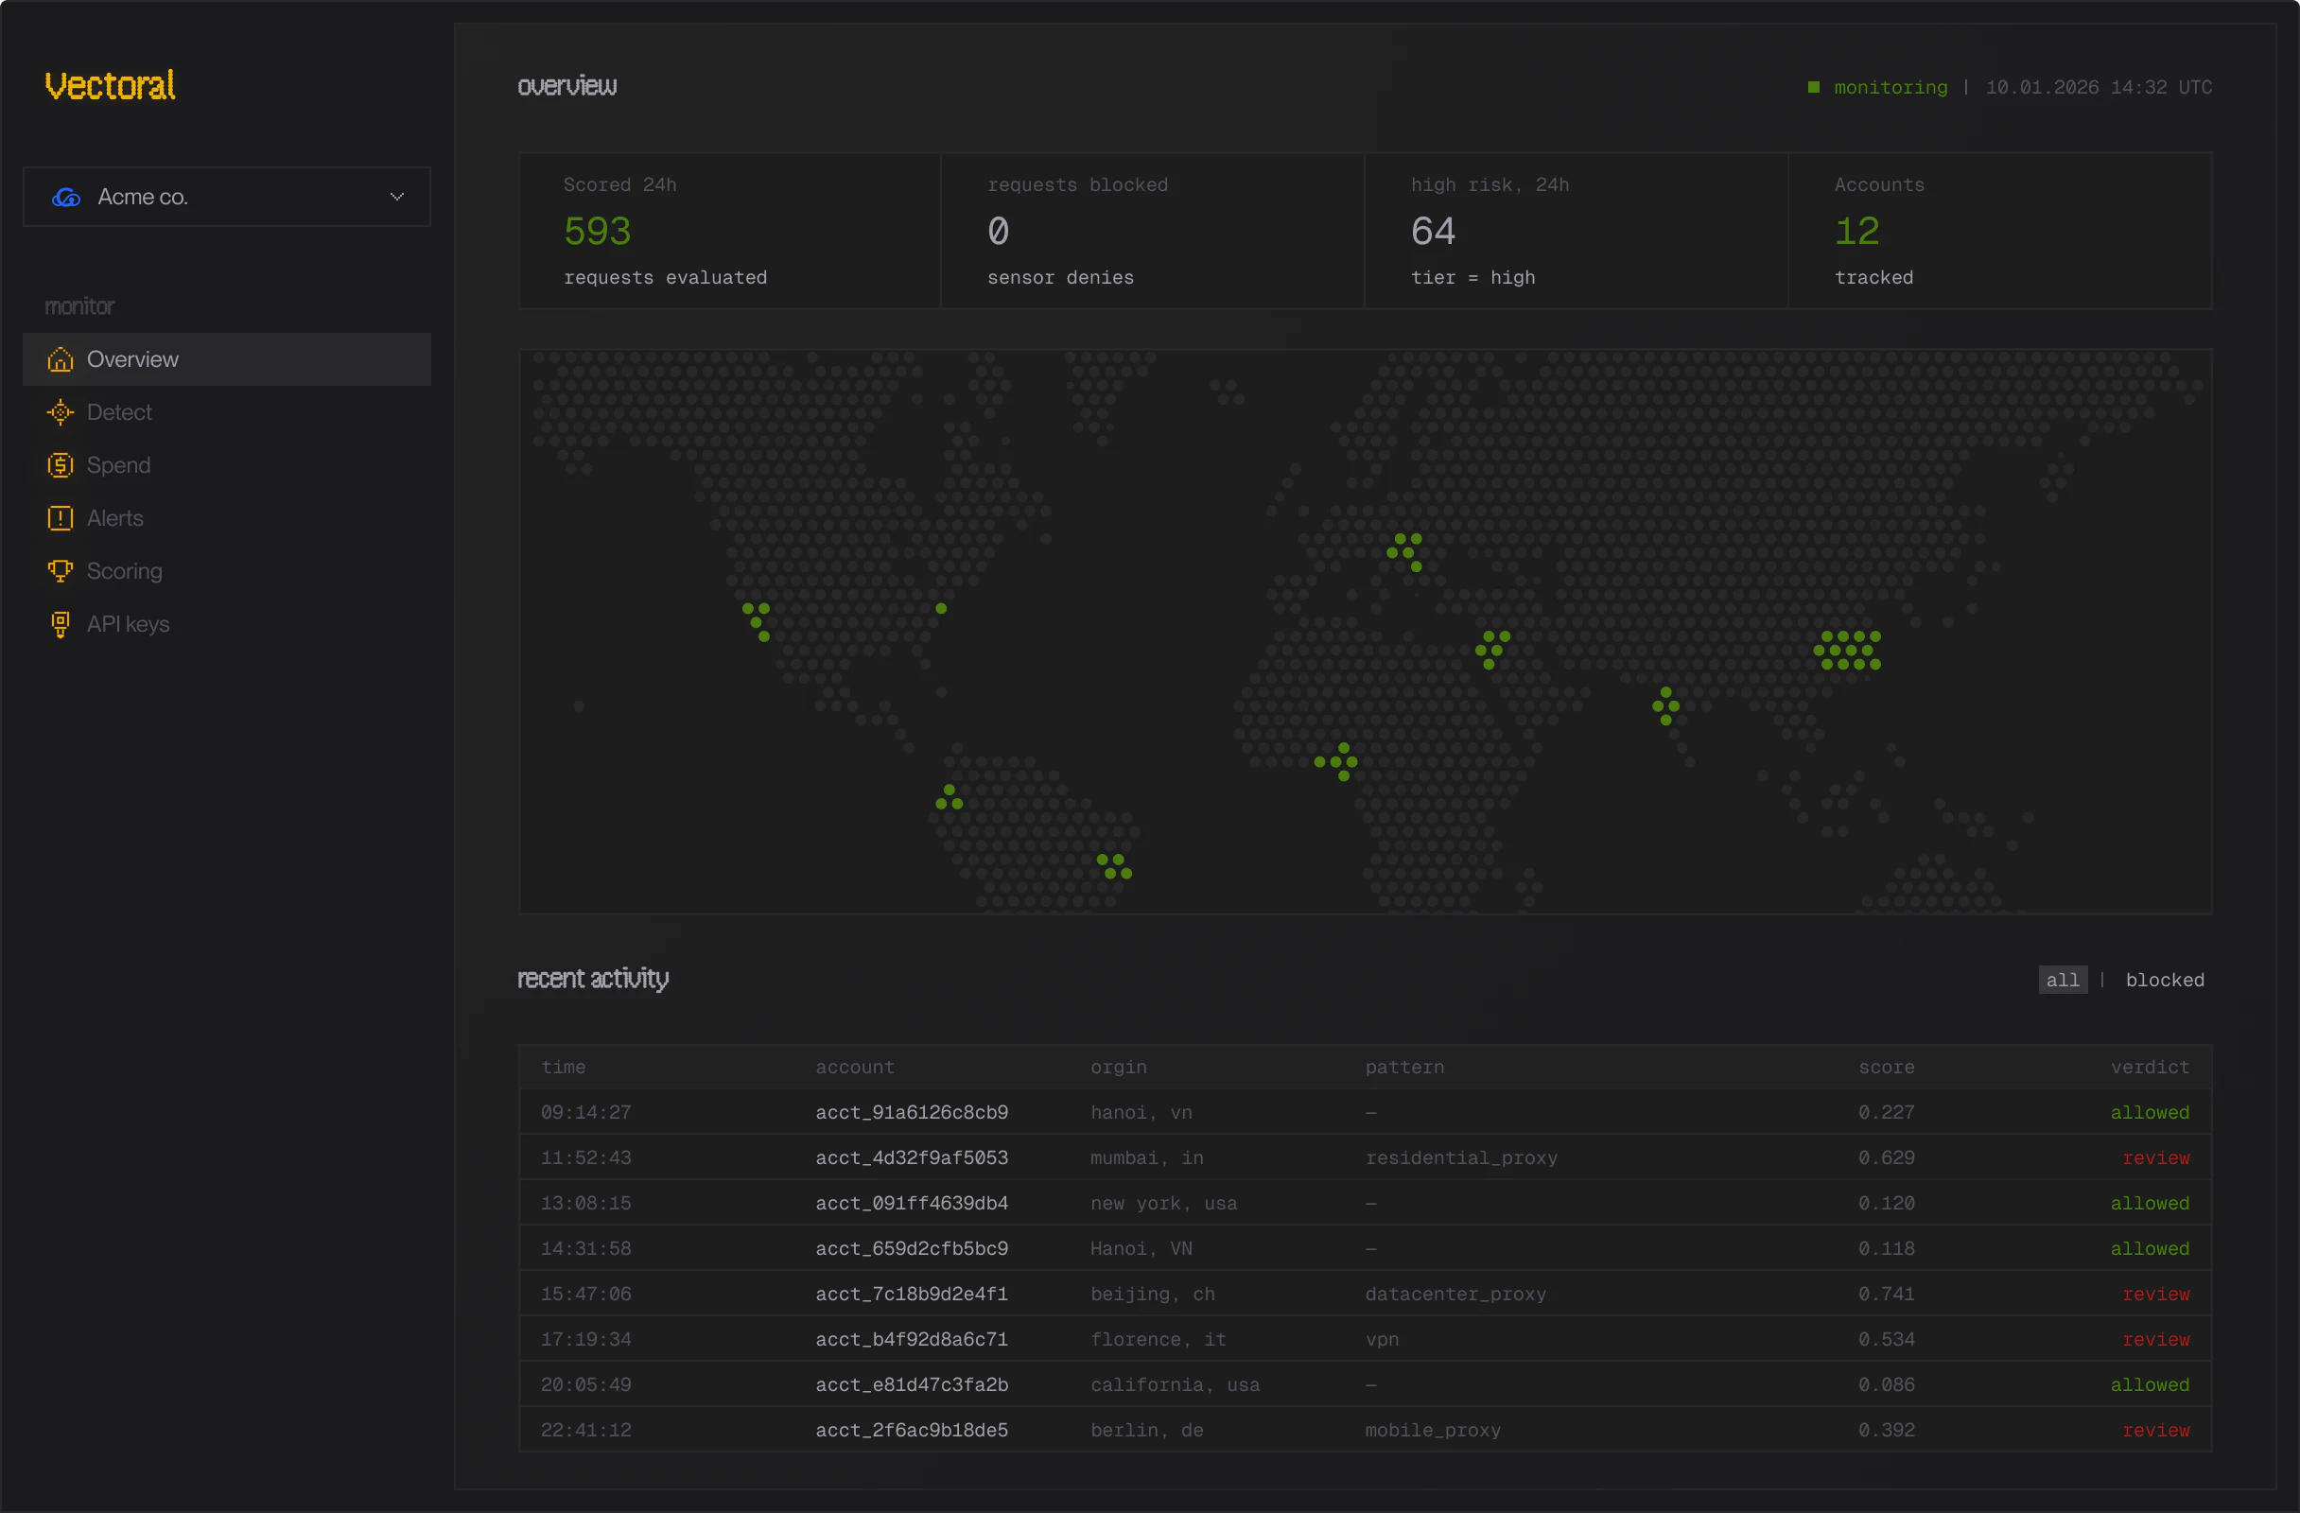The image size is (2300, 1513).
Task: Open the Spend menu item
Action: point(226,465)
